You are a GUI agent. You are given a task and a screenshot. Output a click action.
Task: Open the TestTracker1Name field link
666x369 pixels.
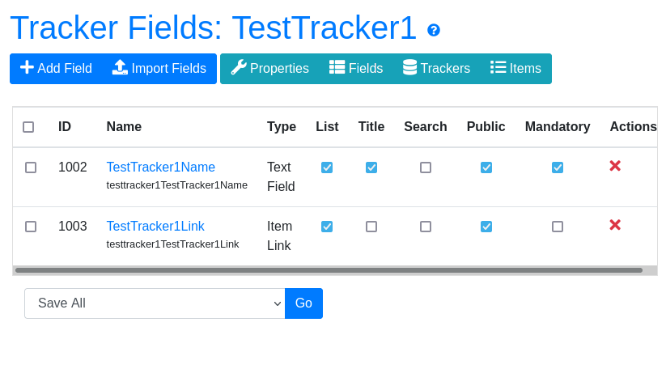(x=160, y=168)
